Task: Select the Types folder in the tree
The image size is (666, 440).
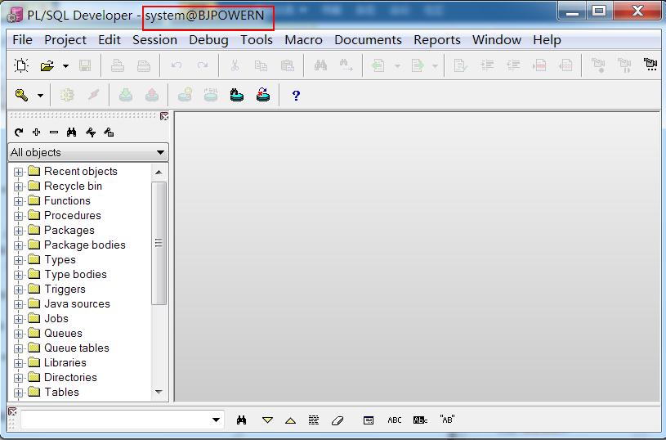Action: pos(60,260)
